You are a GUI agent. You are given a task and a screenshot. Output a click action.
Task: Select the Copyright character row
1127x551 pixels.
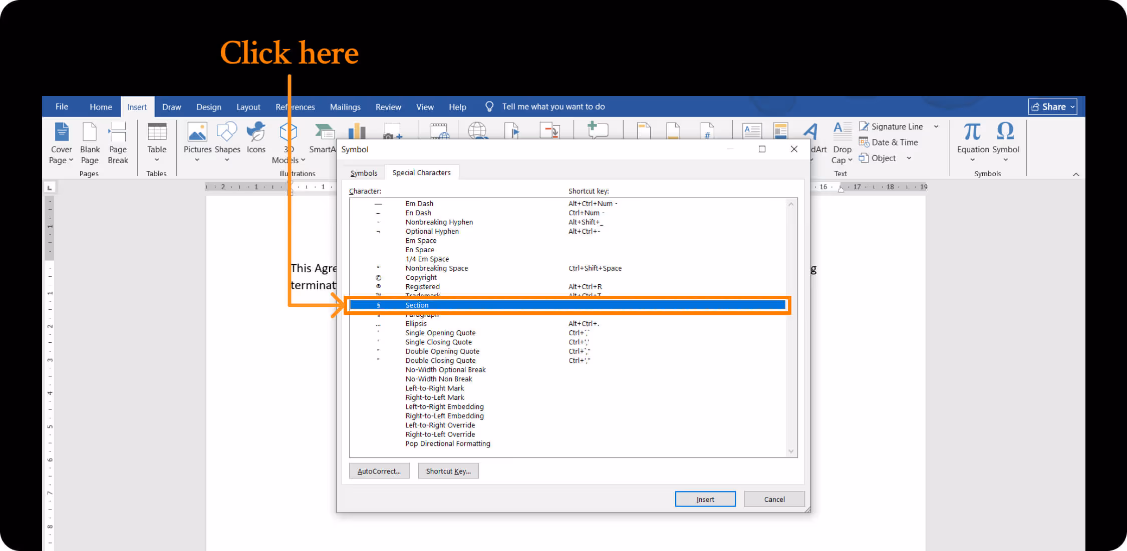click(x=421, y=277)
